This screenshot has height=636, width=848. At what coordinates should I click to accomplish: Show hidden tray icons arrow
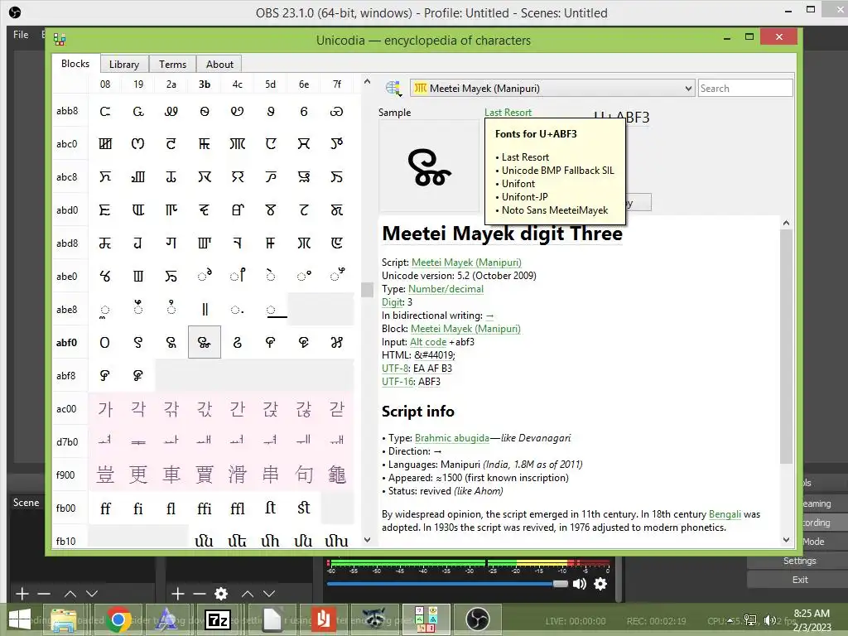point(730,619)
